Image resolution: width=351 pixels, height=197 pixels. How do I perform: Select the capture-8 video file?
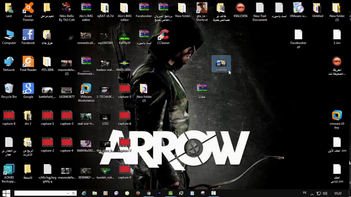pyautogui.click(x=9, y=118)
